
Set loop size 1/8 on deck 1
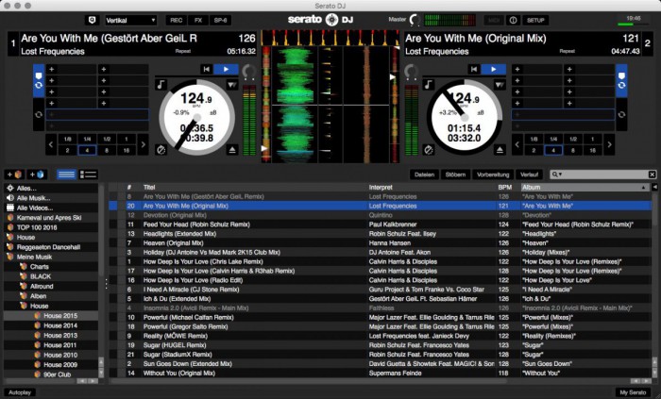67,139
